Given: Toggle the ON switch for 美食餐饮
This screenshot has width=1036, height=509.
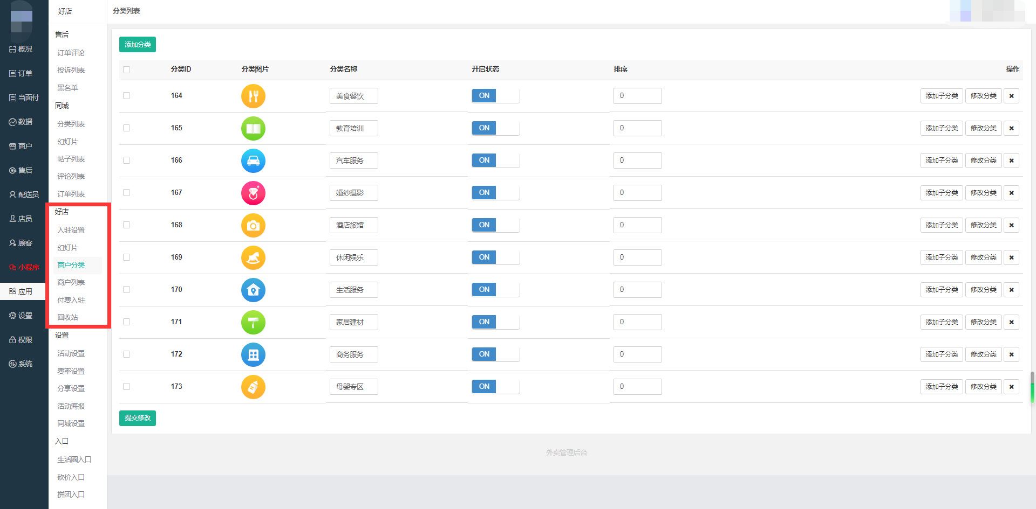Looking at the screenshot, I should (x=495, y=96).
